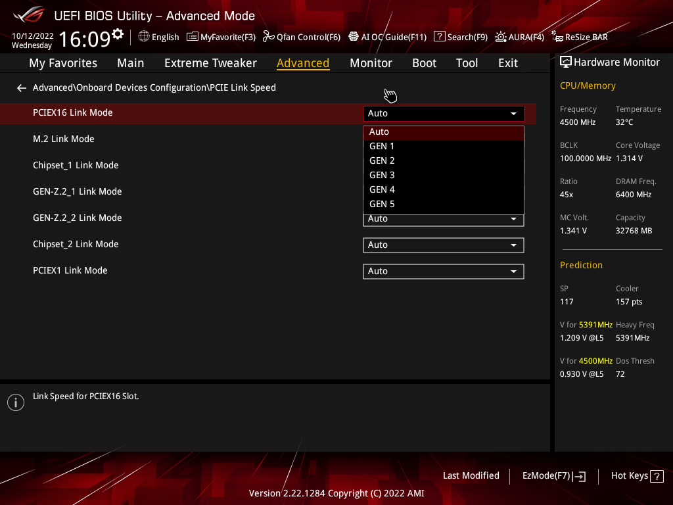
Task: Click the 10/12/2022 date text
Action: tap(33, 36)
